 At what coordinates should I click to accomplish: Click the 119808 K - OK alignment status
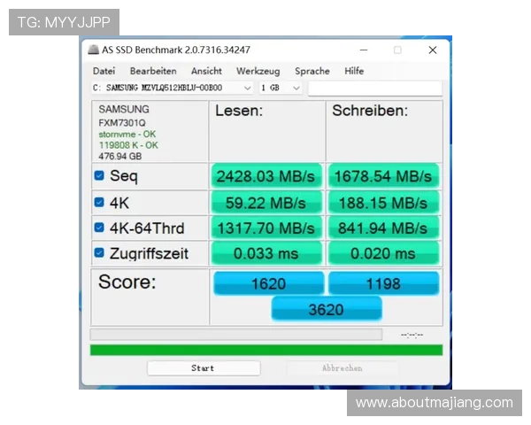[x=128, y=145]
